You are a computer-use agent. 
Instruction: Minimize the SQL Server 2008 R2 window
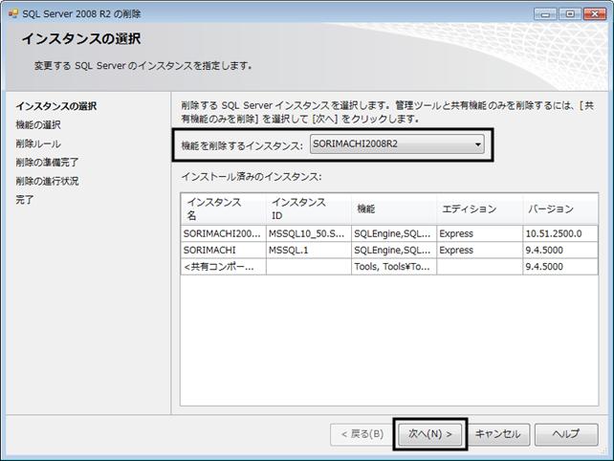click(545, 14)
